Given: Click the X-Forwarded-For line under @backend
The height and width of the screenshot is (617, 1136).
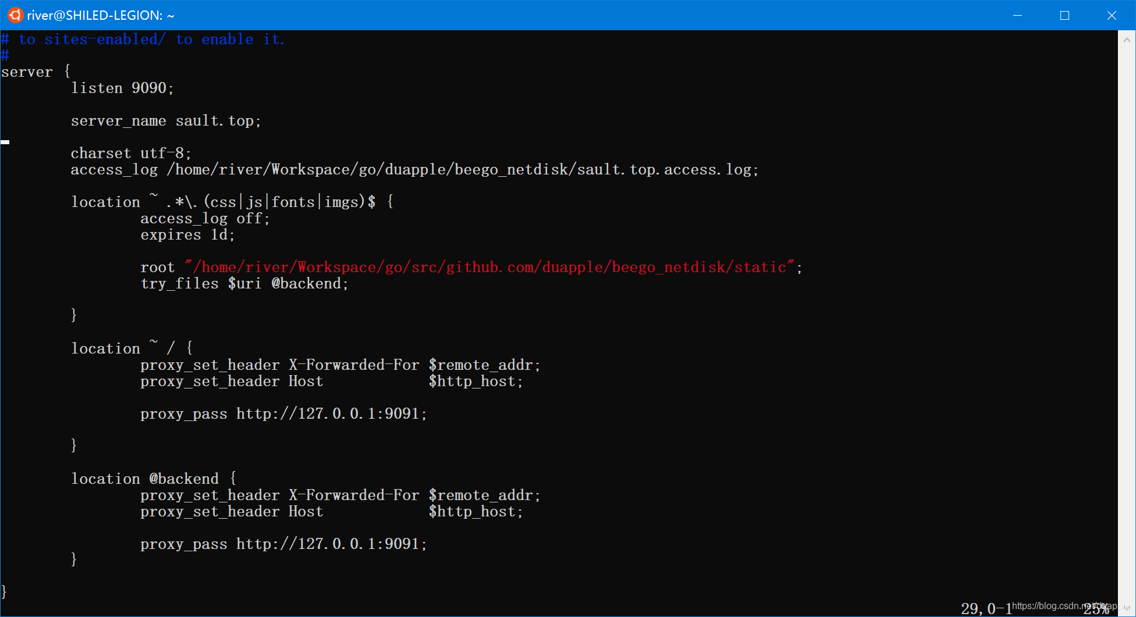Looking at the screenshot, I should point(340,495).
